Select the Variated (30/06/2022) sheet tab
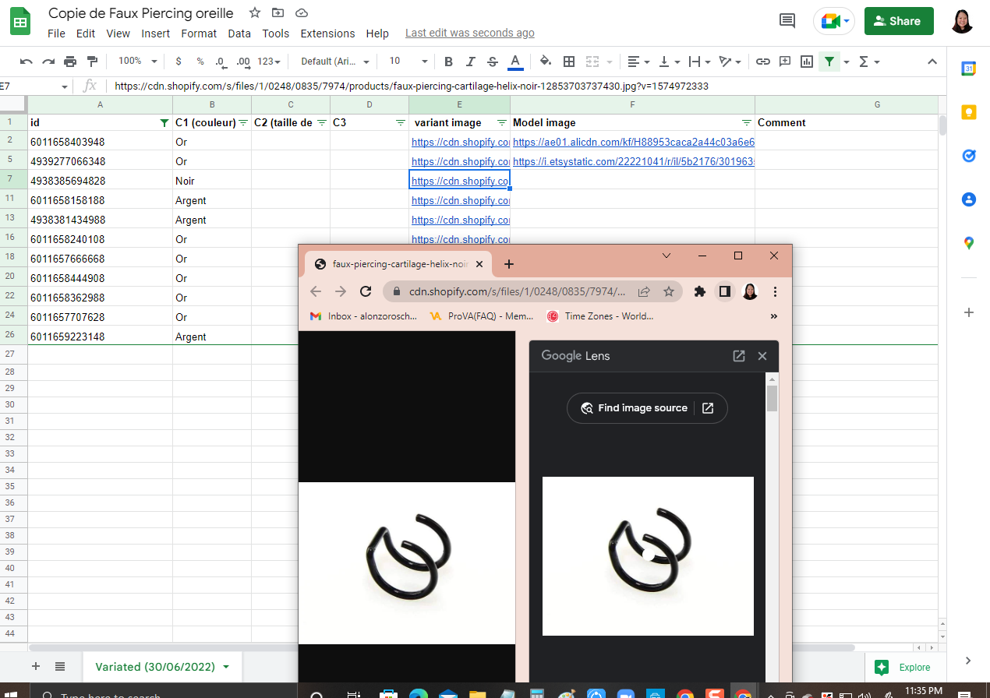The width and height of the screenshot is (990, 698). coord(162,667)
